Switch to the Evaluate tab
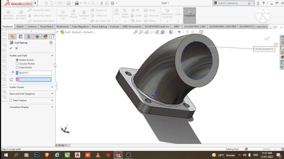The image size is (284, 159). coord(114,26)
